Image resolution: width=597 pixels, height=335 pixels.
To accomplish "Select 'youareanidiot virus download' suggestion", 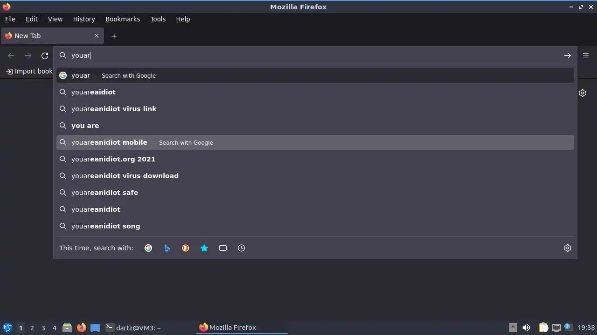I will (x=315, y=176).
